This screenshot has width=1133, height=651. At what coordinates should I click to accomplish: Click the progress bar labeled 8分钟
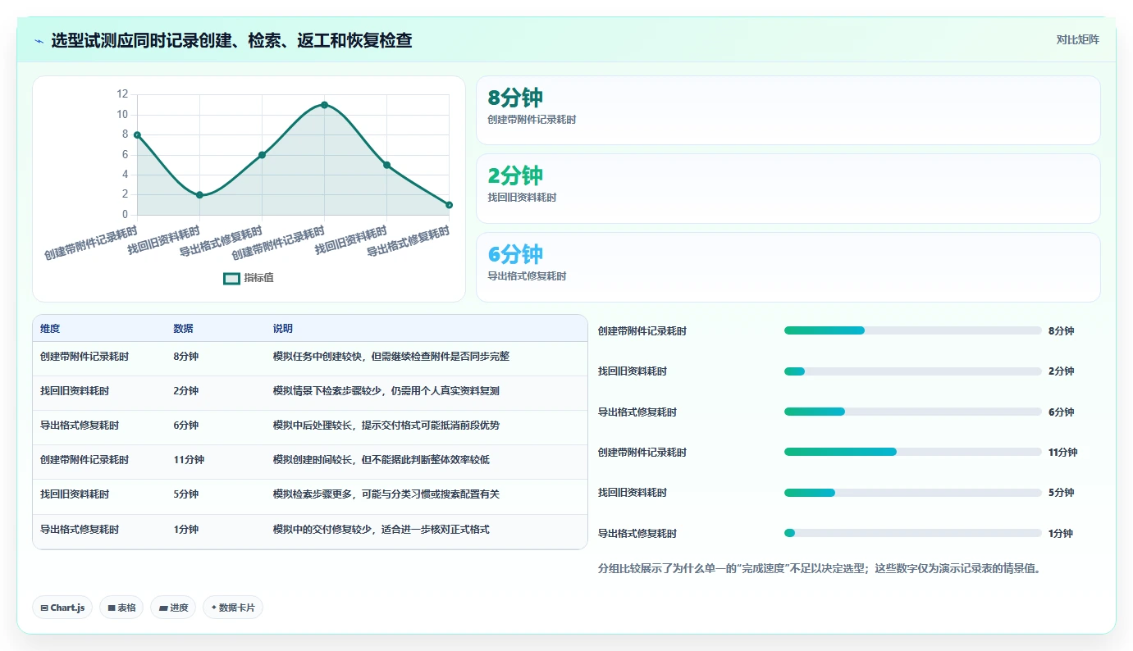point(912,330)
